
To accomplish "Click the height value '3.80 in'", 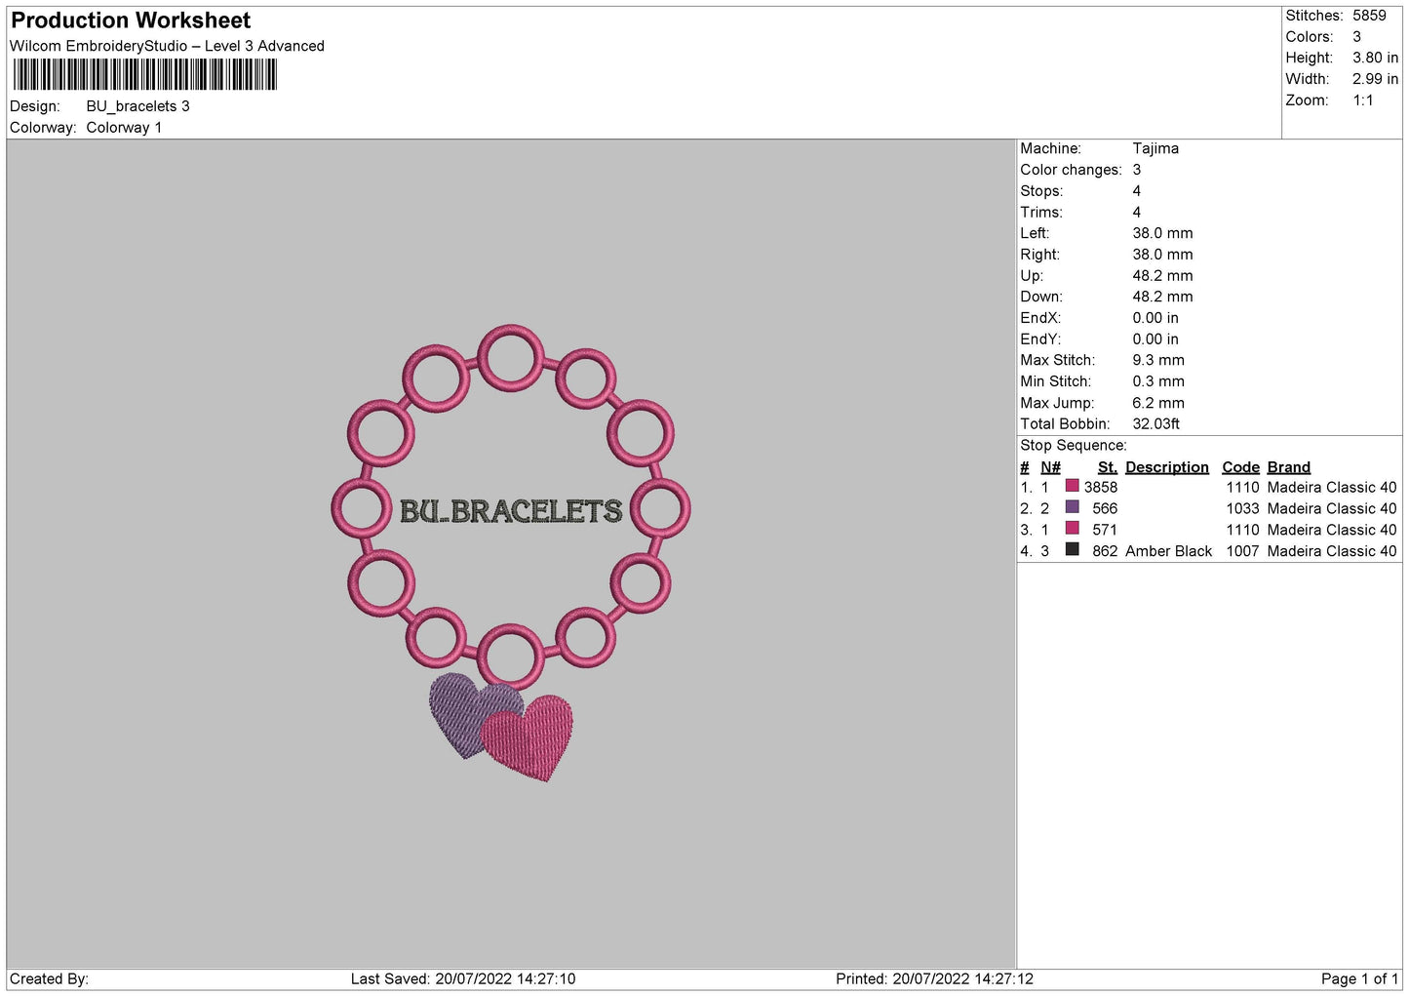I will [x=1375, y=58].
